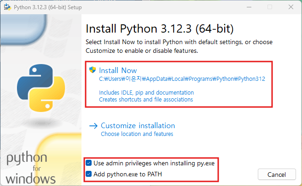Click the Python installer icon in title bar
This screenshot has width=302, height=186.
pos(7,7)
